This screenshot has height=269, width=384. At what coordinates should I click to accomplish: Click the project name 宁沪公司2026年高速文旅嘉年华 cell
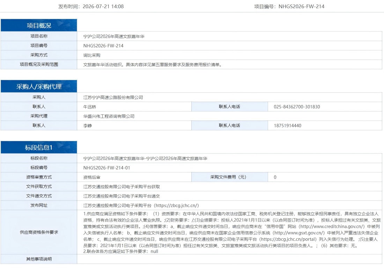coord(229,36)
